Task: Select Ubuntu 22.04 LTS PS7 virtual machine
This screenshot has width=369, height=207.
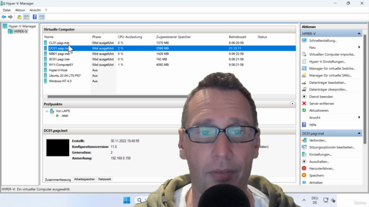Action: tap(65, 75)
